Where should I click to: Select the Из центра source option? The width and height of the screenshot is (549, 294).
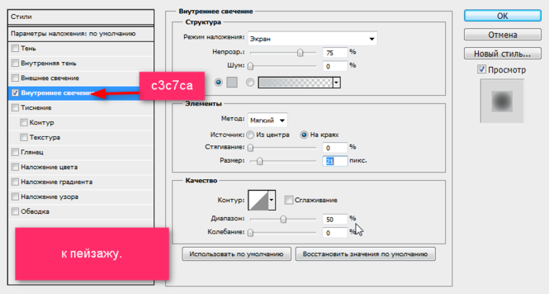coord(250,134)
